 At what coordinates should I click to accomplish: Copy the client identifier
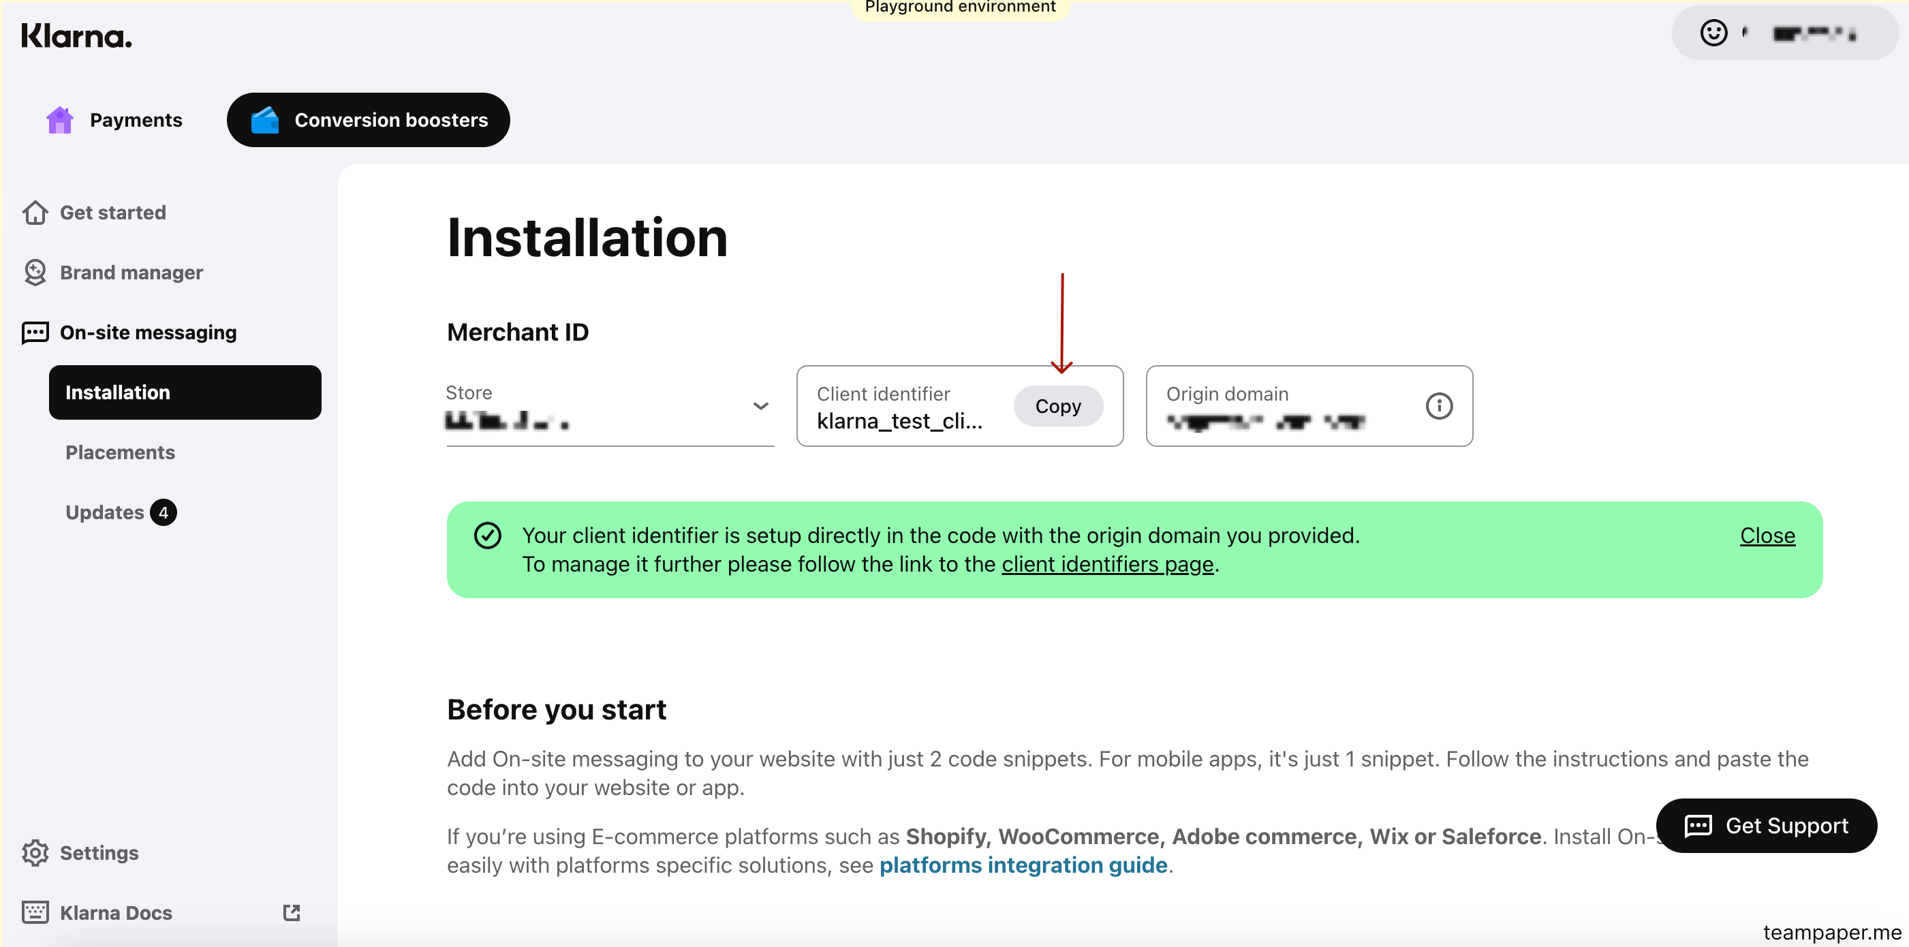tap(1058, 406)
